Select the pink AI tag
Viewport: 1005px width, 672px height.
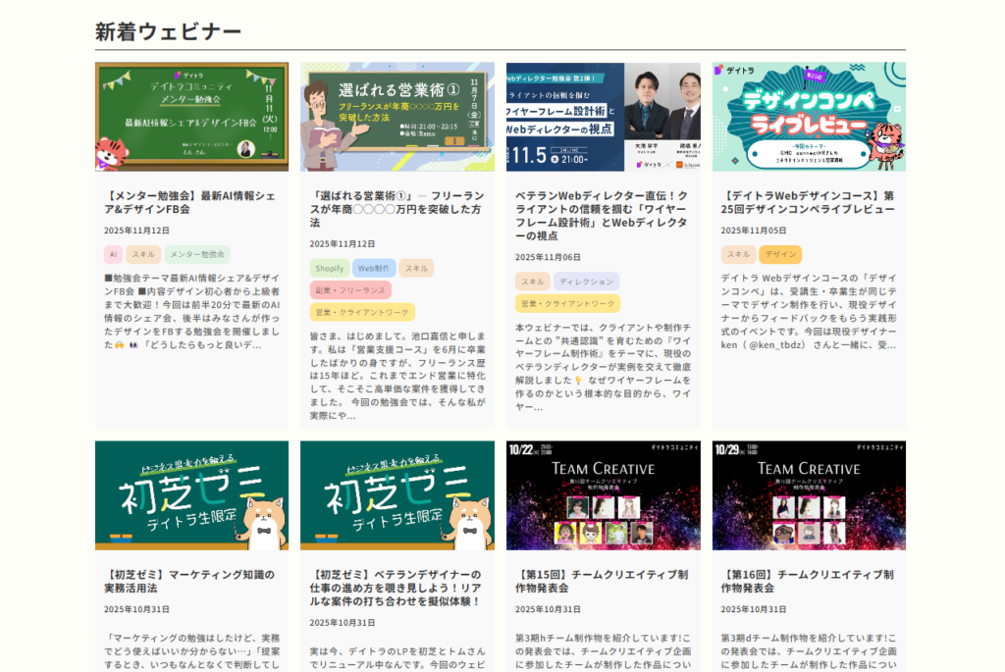[113, 255]
